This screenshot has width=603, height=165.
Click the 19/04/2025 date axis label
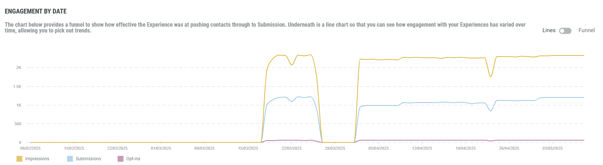point(466,149)
